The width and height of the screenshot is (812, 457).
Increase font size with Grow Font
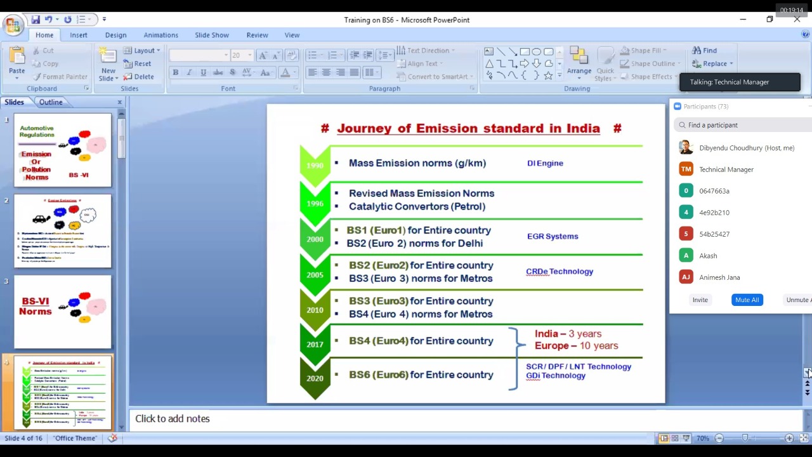pyautogui.click(x=263, y=55)
